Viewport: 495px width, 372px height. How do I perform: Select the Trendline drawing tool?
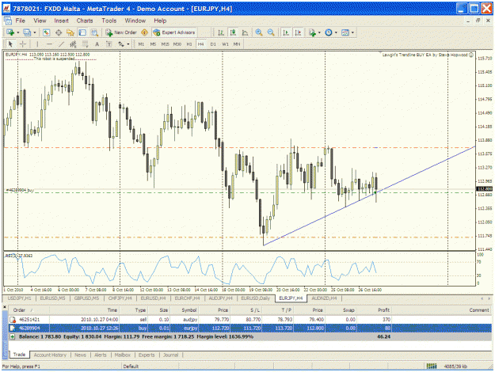pyautogui.click(x=61, y=44)
